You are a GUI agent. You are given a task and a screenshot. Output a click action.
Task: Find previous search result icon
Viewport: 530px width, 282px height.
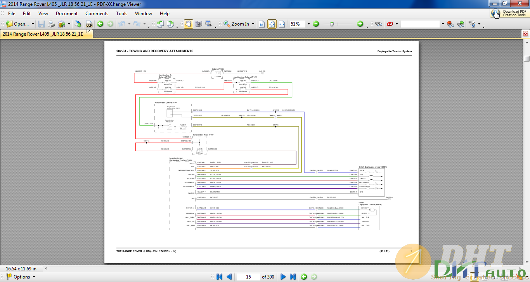click(x=450, y=24)
